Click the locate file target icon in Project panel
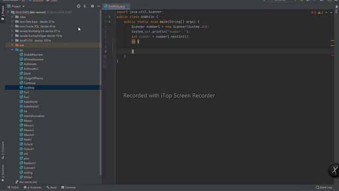 [78, 6]
